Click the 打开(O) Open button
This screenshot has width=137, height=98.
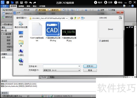(90, 66)
